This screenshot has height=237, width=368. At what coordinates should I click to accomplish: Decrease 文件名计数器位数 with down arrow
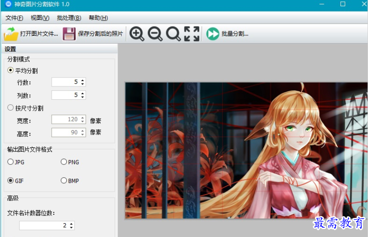point(72,227)
